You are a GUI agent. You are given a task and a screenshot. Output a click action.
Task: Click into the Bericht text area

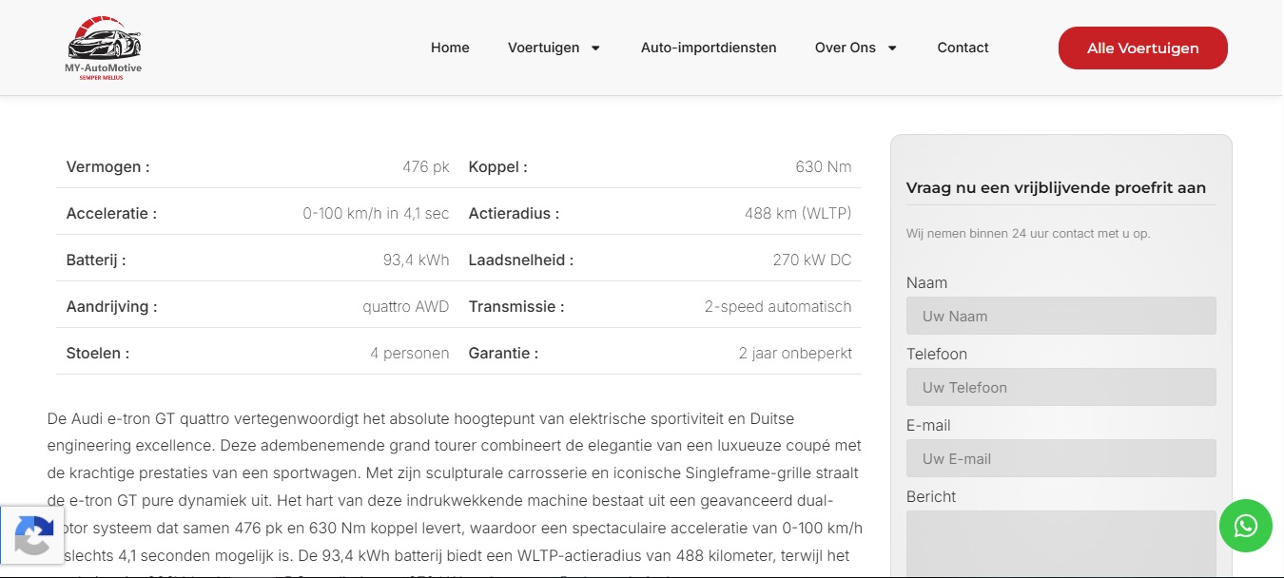click(1061, 544)
